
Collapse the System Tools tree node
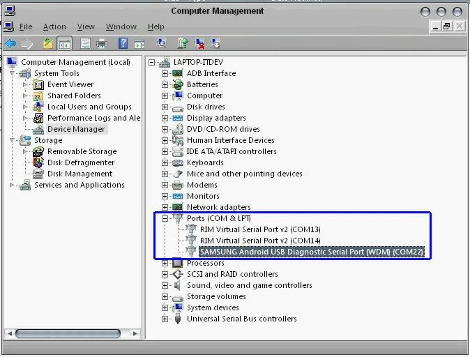[x=12, y=73]
